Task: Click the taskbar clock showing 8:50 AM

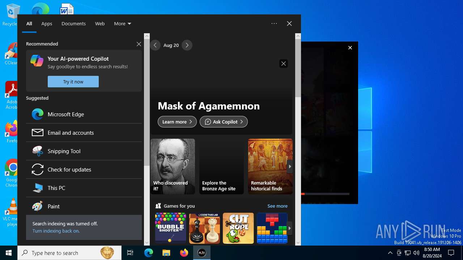Action: pyautogui.click(x=432, y=253)
